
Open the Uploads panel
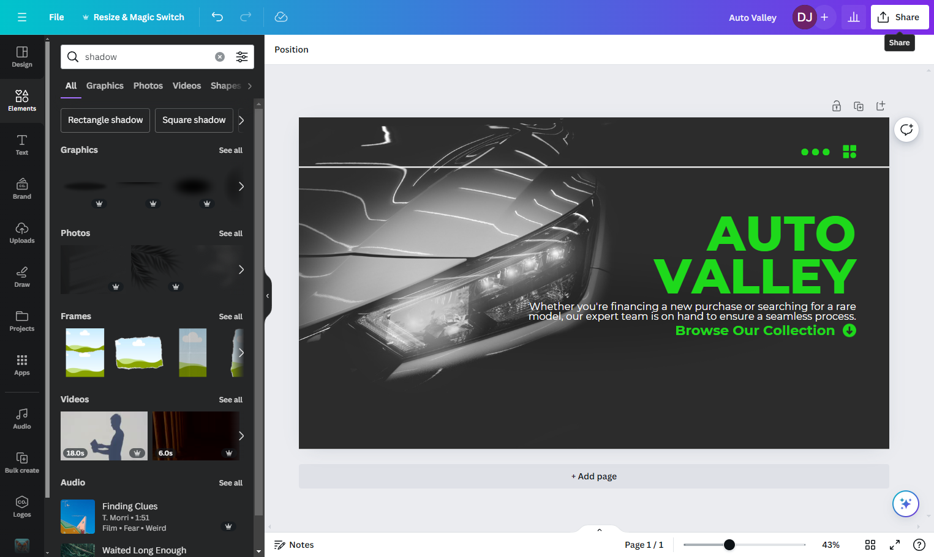click(22, 232)
